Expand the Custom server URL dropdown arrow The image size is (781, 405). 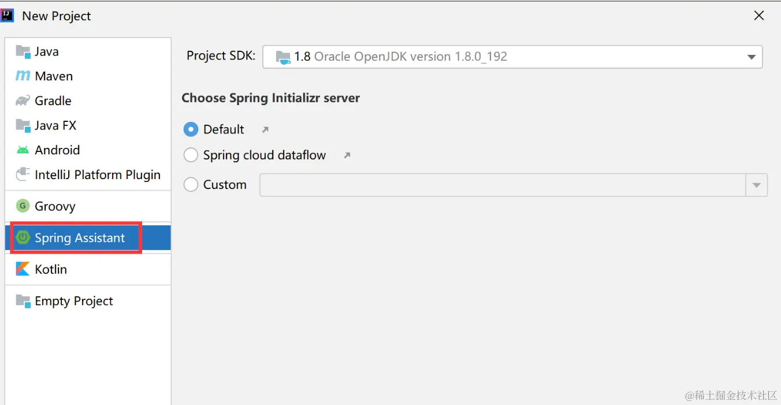tap(756, 185)
